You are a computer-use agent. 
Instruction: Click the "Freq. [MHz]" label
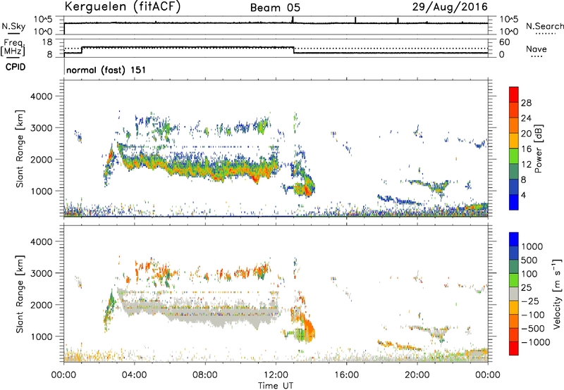(x=13, y=47)
